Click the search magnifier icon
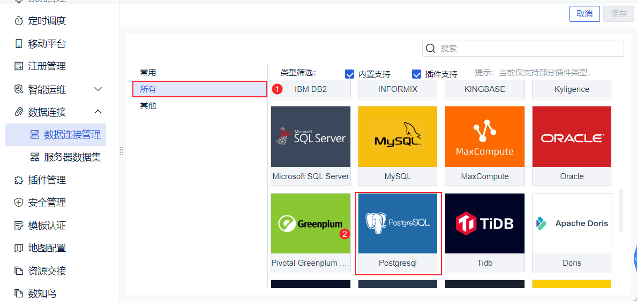Image resolution: width=637 pixels, height=301 pixels. (431, 49)
